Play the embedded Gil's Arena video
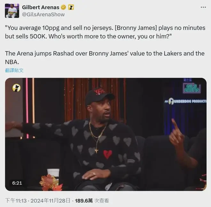The height and width of the screenshot is (207, 211). tap(106, 134)
